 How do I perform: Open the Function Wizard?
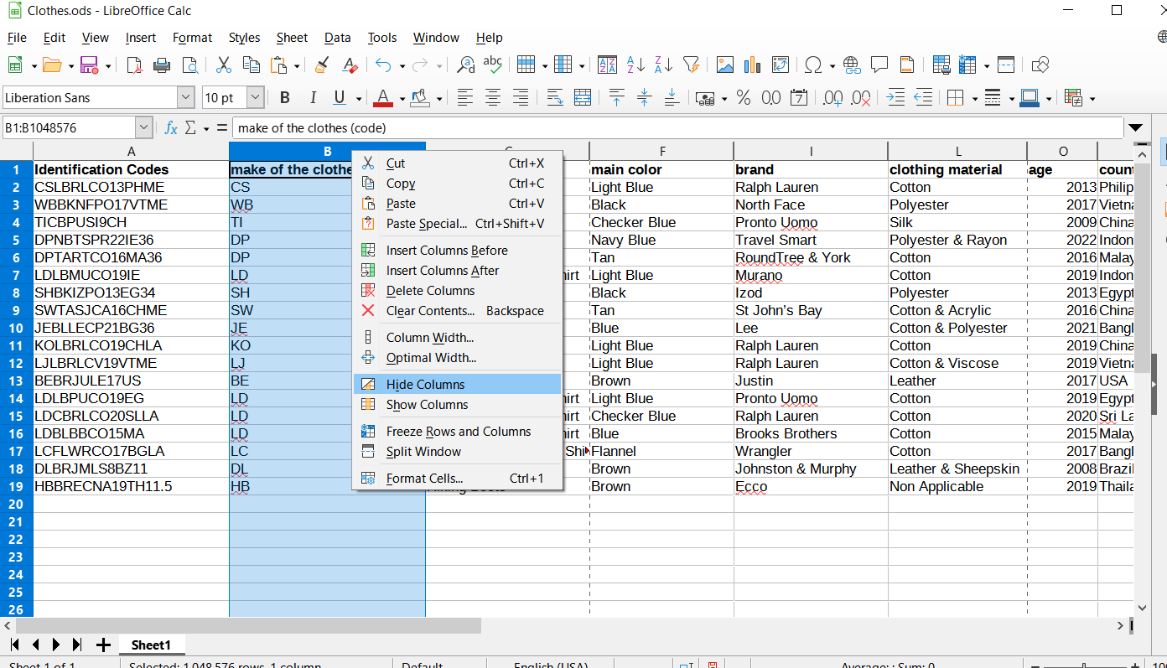(171, 128)
